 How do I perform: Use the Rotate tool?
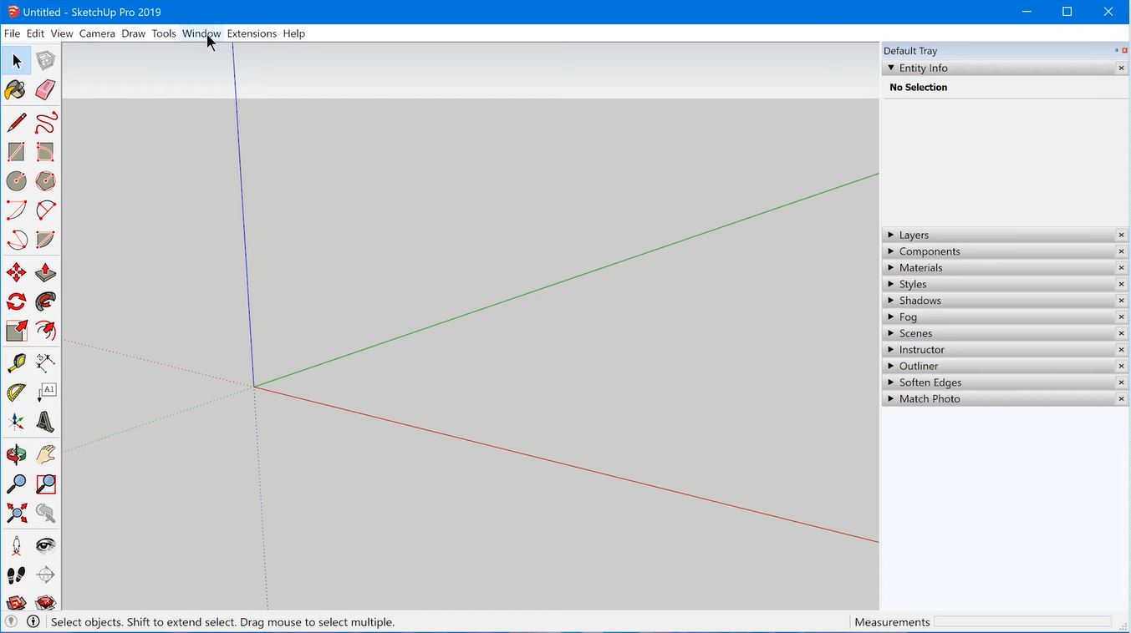tap(15, 301)
